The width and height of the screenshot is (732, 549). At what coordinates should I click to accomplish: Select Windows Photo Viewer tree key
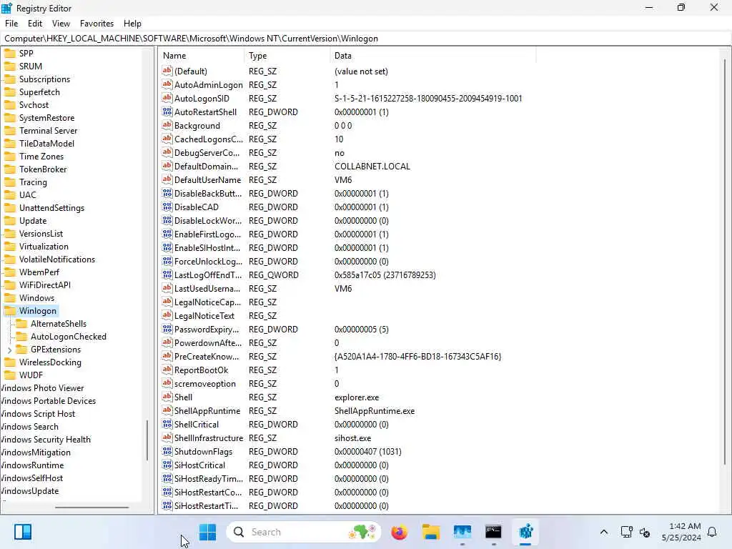pyautogui.click(x=42, y=388)
